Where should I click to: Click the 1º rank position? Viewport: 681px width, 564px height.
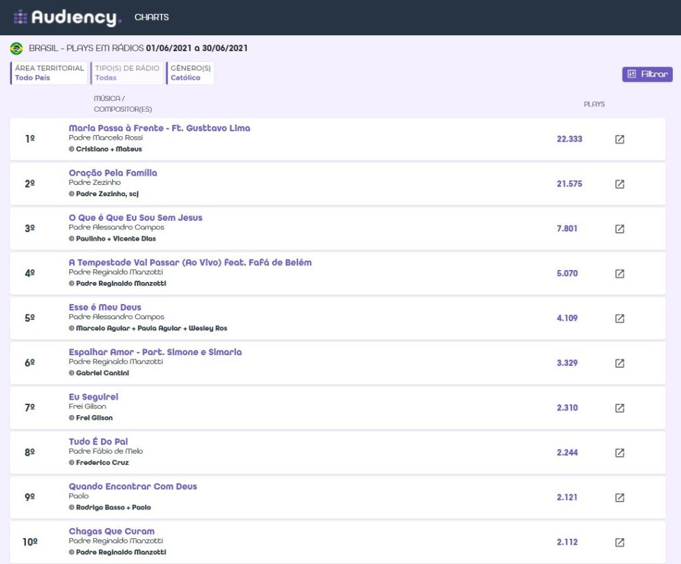pyautogui.click(x=30, y=139)
